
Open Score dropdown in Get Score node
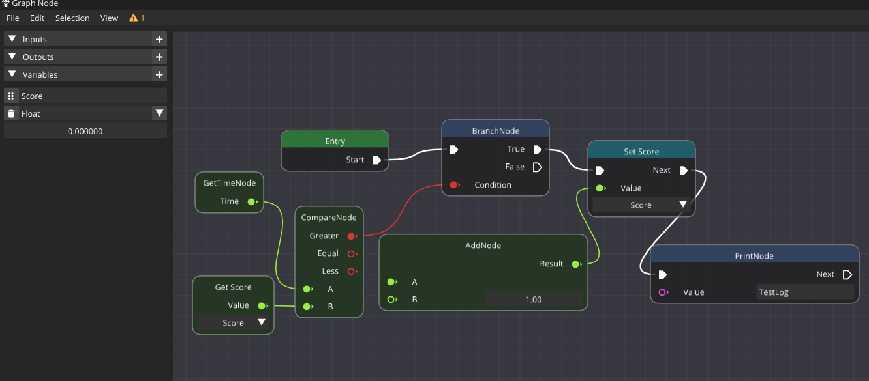click(234, 323)
